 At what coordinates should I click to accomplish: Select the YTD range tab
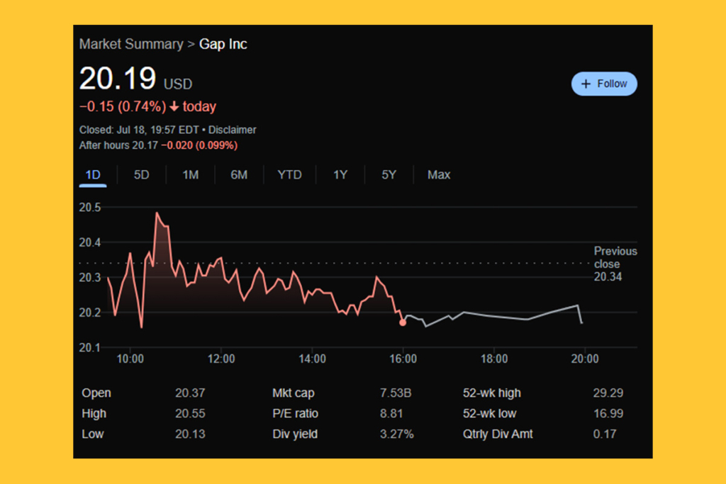point(289,175)
